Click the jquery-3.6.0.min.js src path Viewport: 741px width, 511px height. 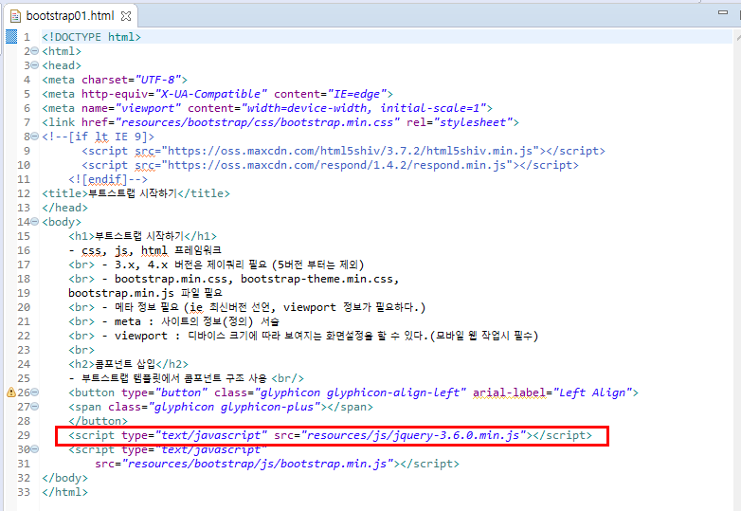tap(413, 435)
